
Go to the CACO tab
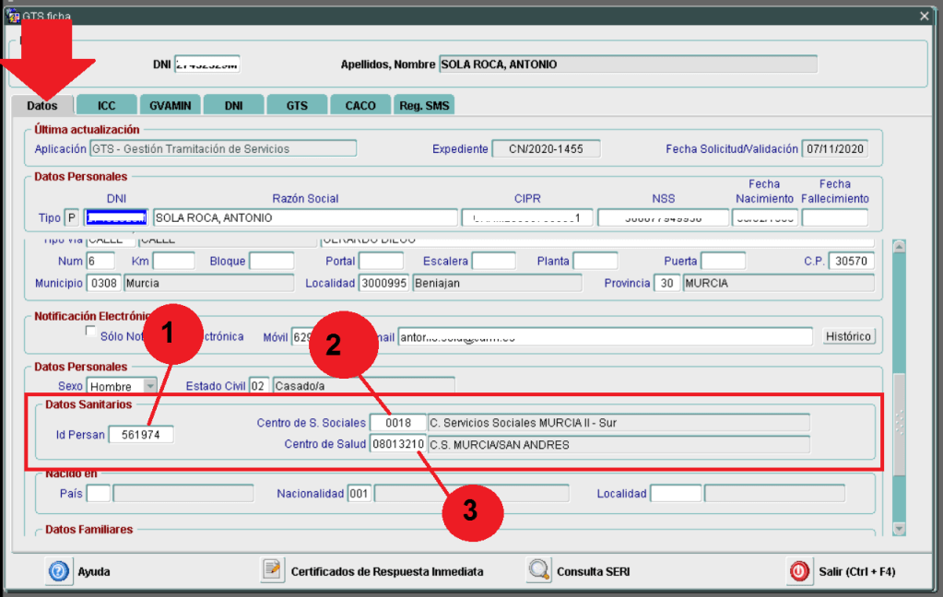360,105
